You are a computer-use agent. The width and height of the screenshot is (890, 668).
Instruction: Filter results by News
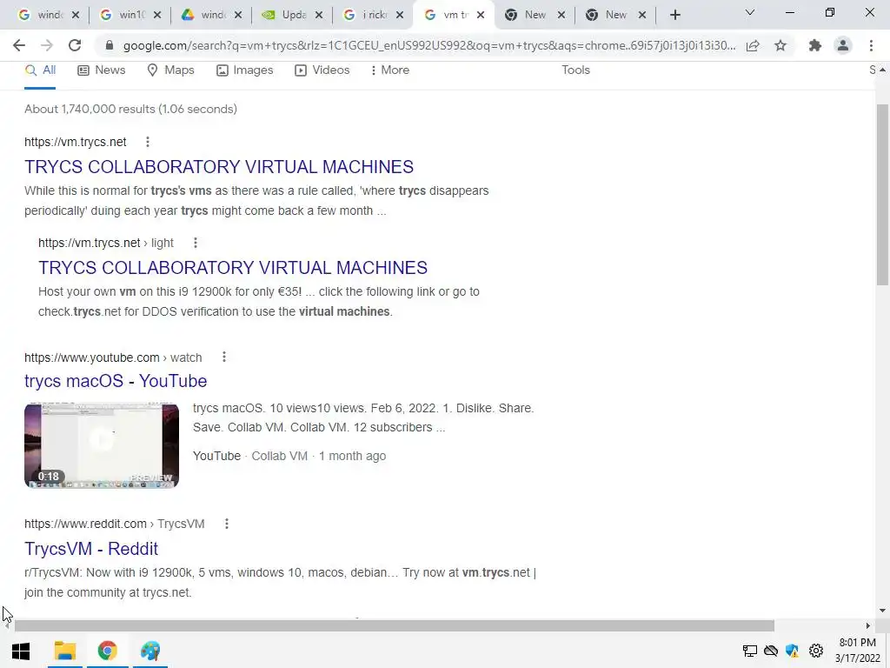coord(102,70)
